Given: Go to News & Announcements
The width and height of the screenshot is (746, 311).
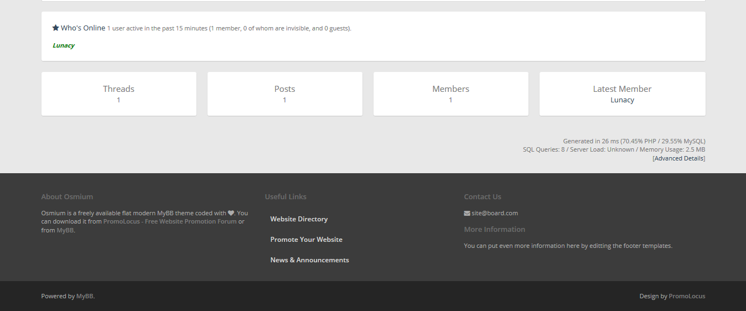Looking at the screenshot, I should [x=309, y=260].
